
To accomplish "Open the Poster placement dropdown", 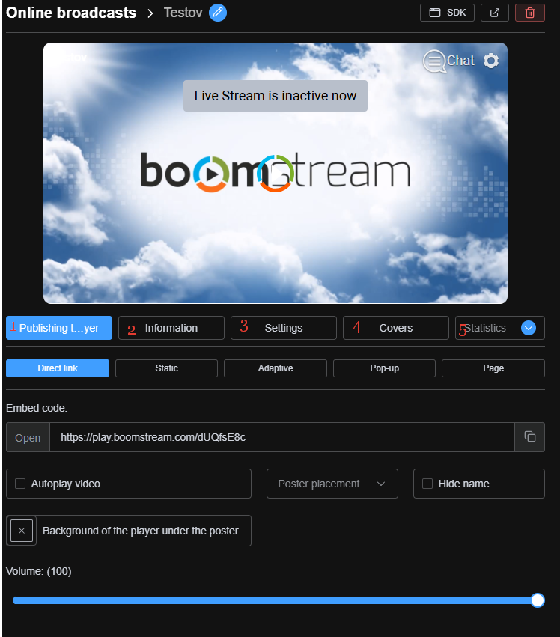I will click(332, 484).
